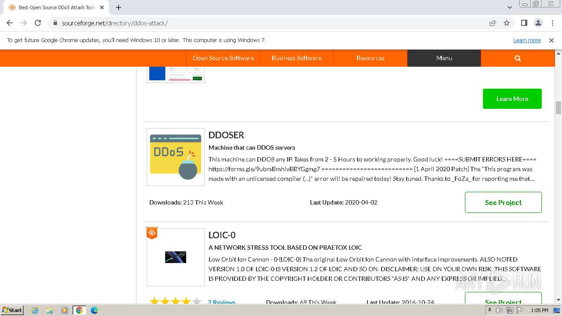Open the DDOSER project title
Image resolution: width=562 pixels, height=316 pixels.
coord(226,135)
